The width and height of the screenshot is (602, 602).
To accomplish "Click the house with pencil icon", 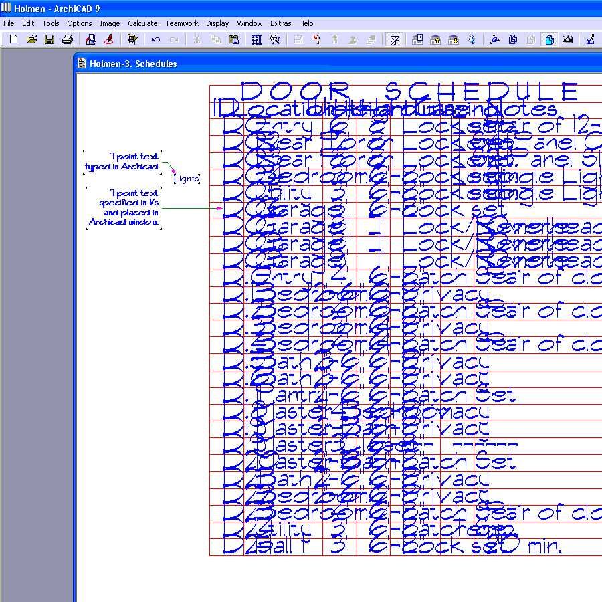I will [x=591, y=39].
